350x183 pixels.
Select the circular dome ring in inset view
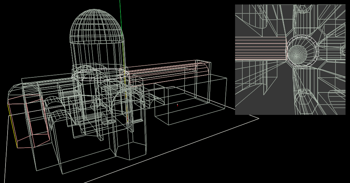tap(302, 51)
